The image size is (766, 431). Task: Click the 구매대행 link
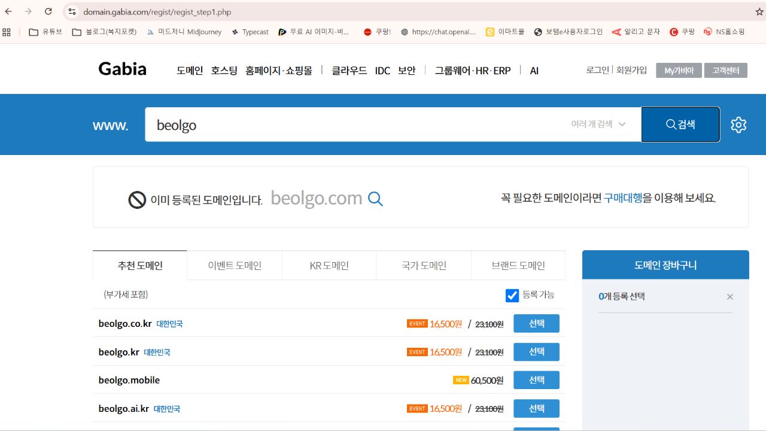coord(623,198)
